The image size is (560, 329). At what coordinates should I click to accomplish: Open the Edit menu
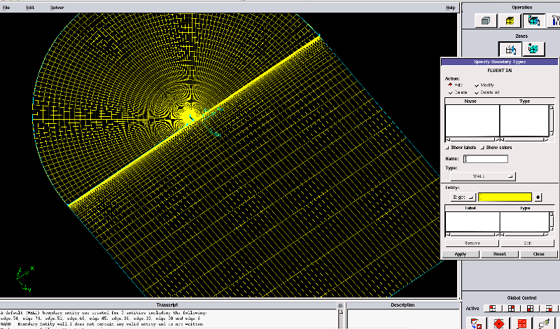tap(30, 8)
